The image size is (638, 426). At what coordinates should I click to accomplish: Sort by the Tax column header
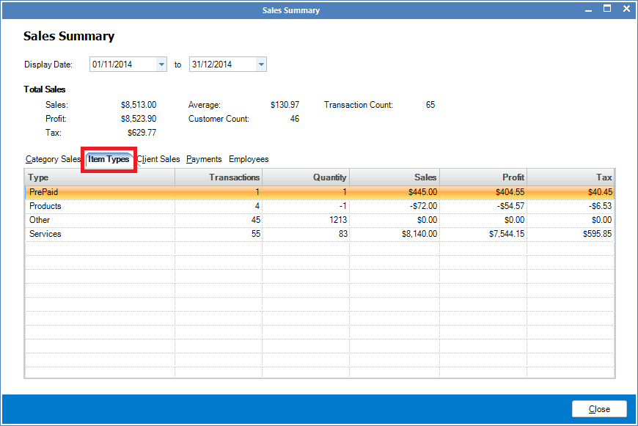pos(571,177)
